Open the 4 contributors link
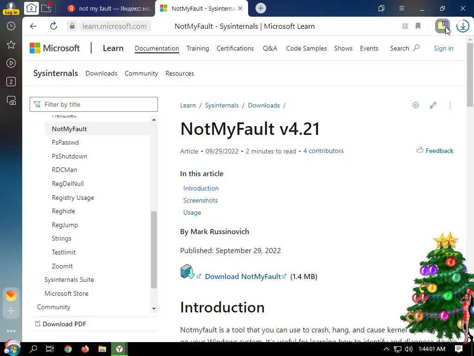Screen dimensions: 474x356 324,151
